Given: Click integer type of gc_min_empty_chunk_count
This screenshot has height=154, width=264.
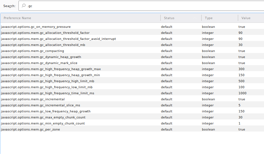Looking at the screenshot, I should click(x=208, y=123).
